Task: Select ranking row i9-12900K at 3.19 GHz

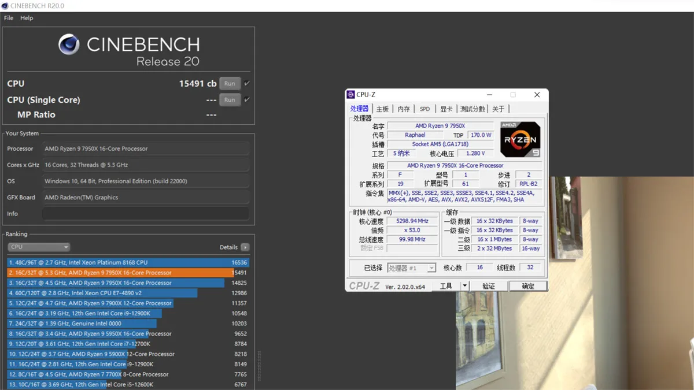Action: pyautogui.click(x=128, y=313)
